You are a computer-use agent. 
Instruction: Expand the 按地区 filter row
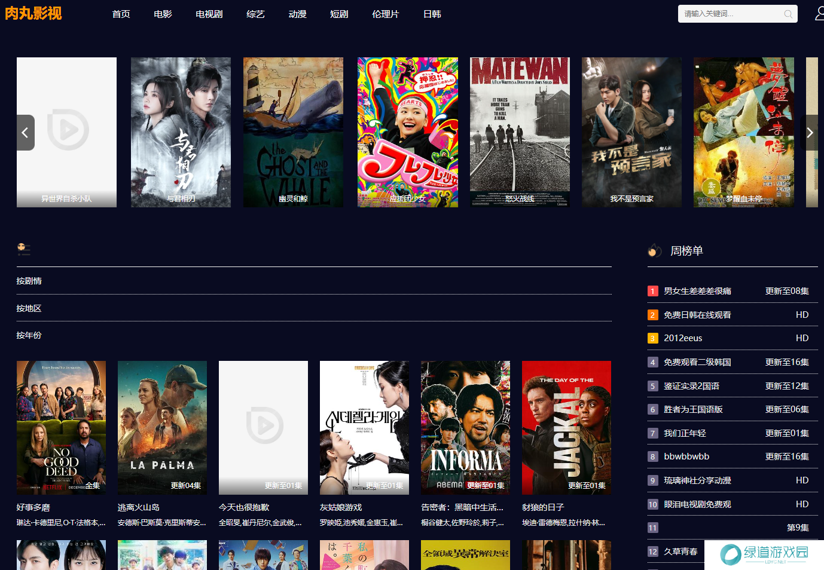coord(29,308)
